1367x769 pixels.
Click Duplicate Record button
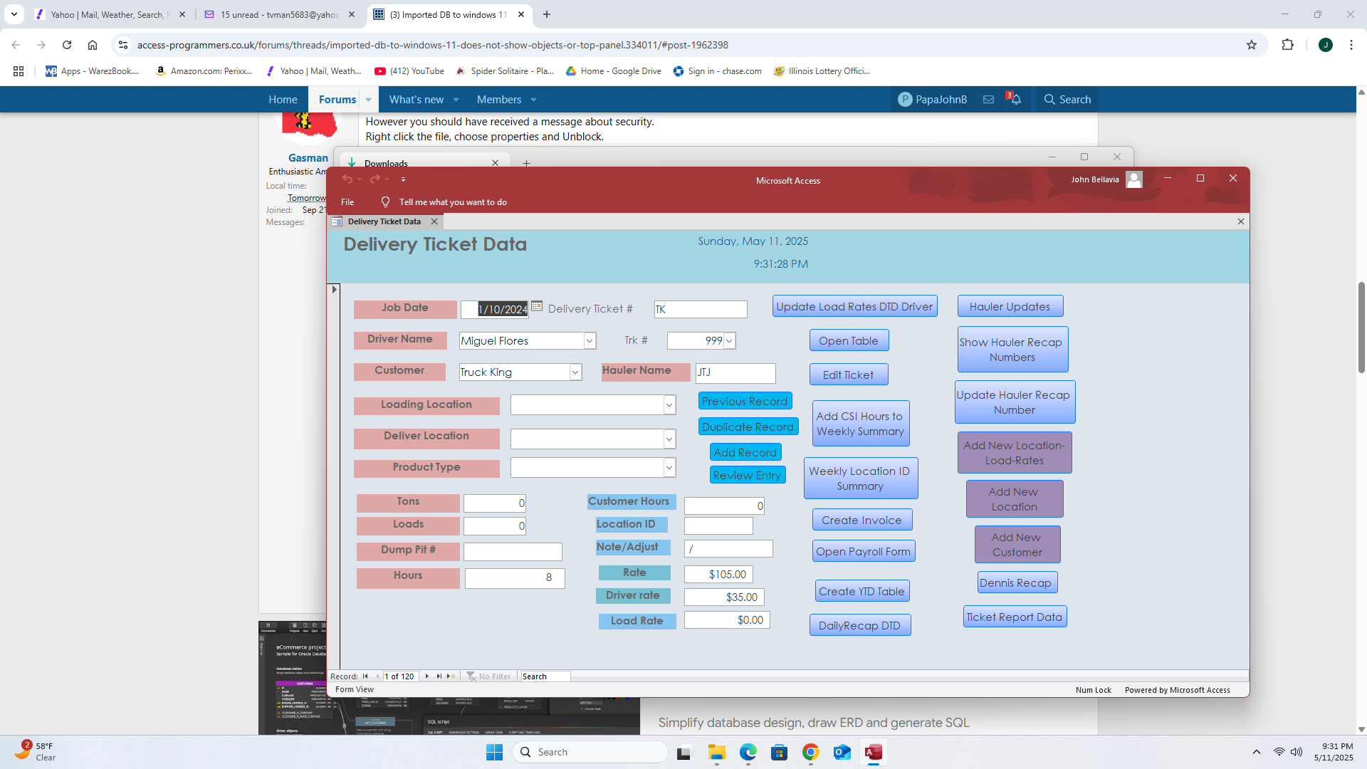click(x=748, y=427)
